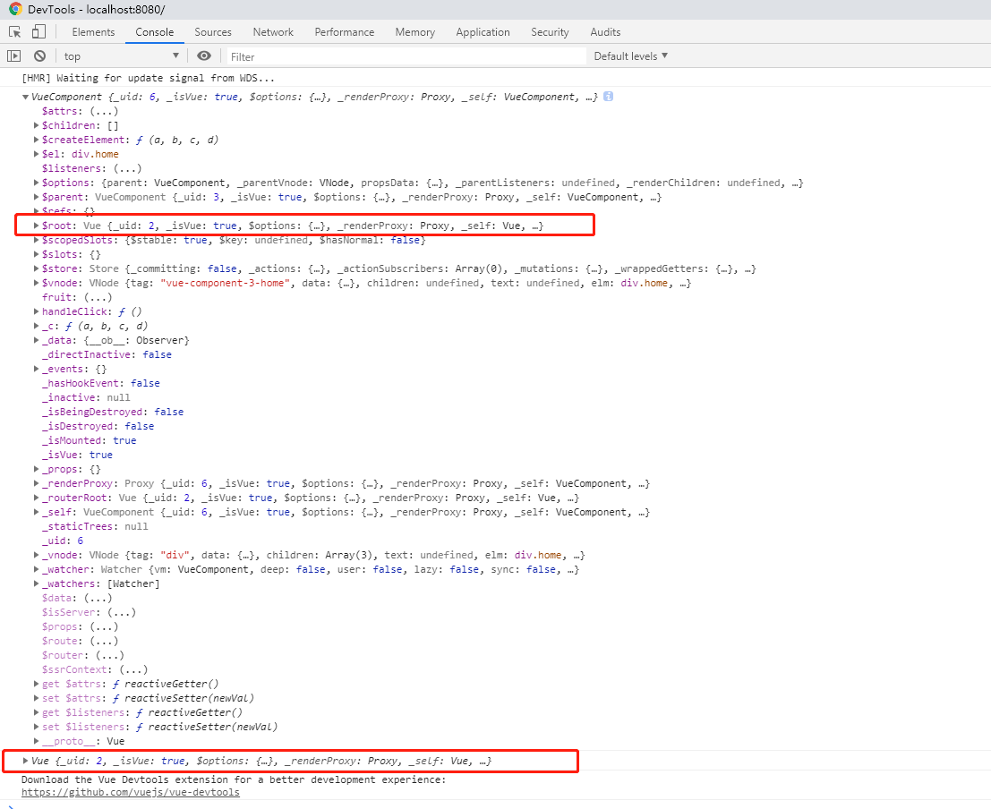Invoke the fruit (...) getter

pyautogui.click(x=98, y=297)
